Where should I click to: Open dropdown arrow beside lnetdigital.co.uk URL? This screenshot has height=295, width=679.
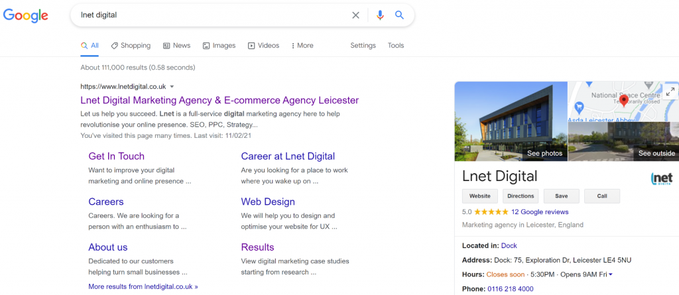[x=172, y=87]
